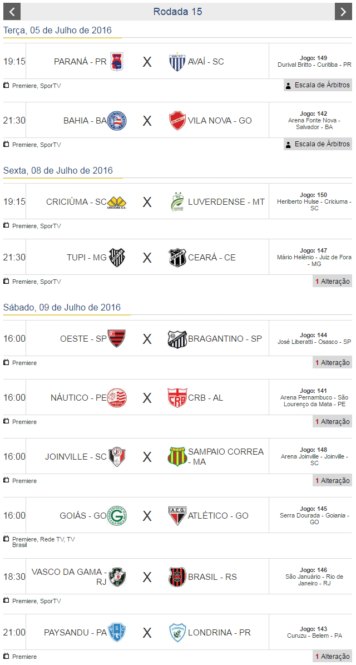Click the Criciúma club crest

click(x=116, y=201)
